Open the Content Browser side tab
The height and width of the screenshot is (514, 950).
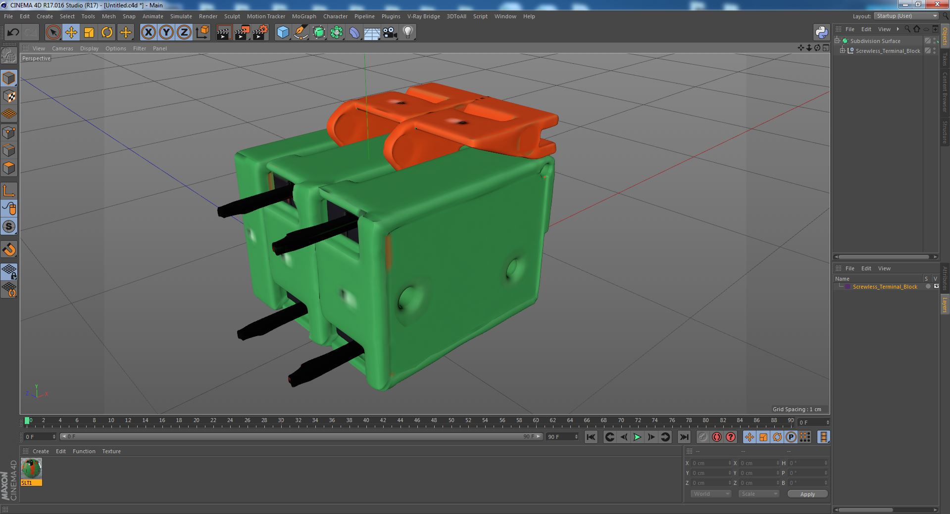[945, 91]
